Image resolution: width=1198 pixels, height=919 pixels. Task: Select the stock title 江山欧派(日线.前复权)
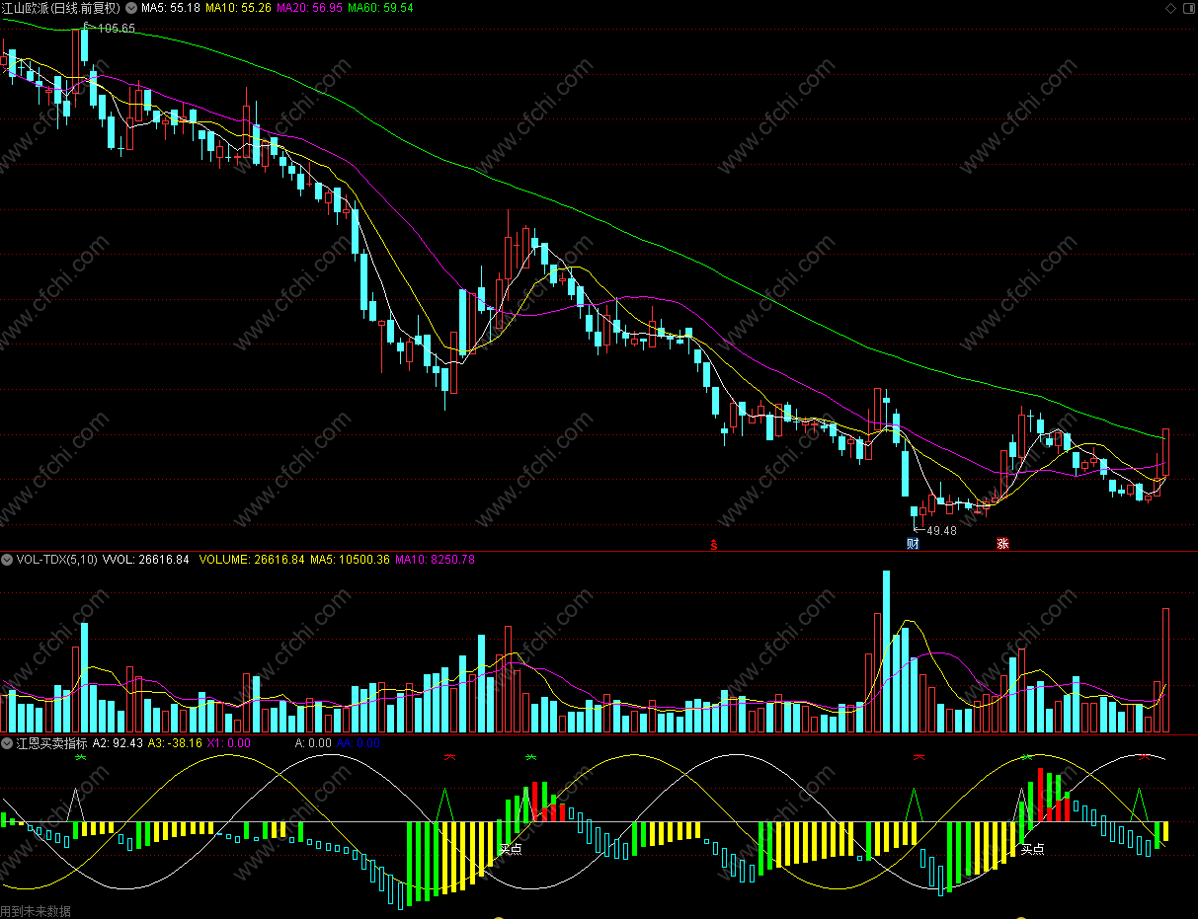pyautogui.click(x=60, y=8)
